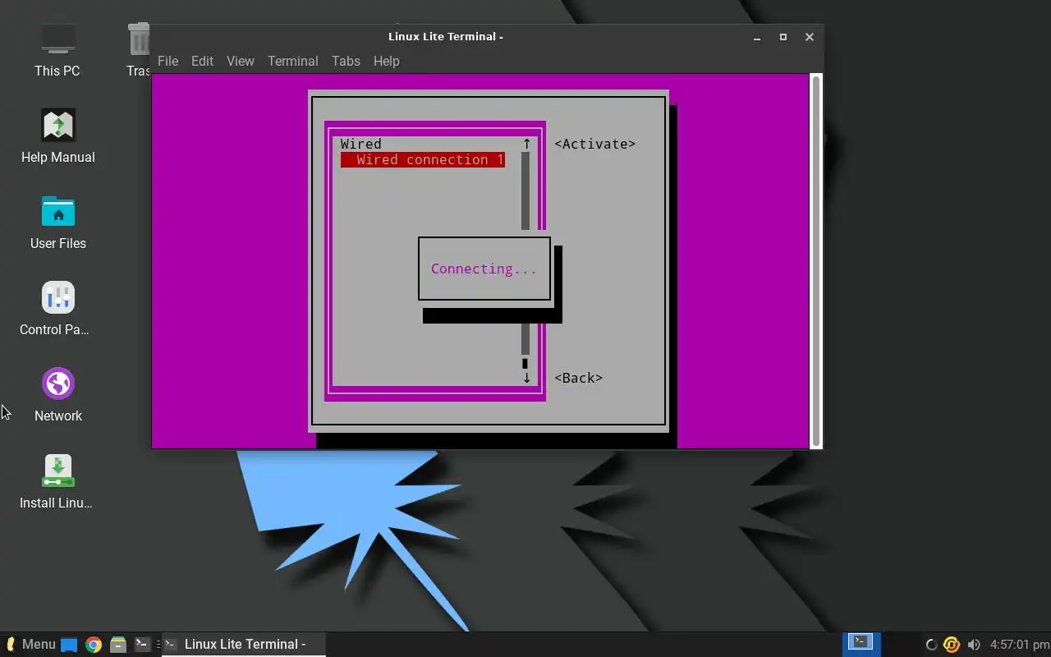This screenshot has width=1051, height=657.
Task: Open the Menu button in the taskbar
Action: 31,645
